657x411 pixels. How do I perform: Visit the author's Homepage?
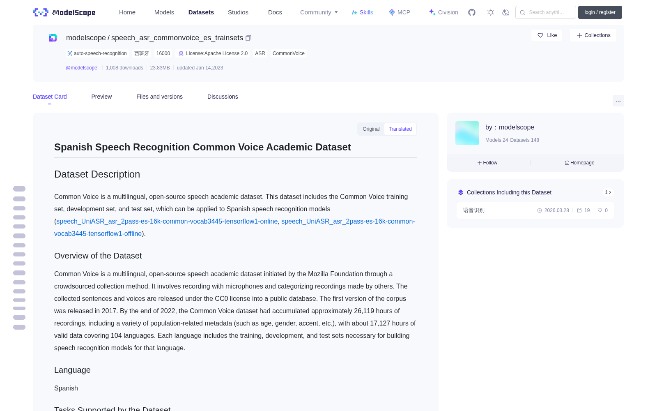point(579,163)
